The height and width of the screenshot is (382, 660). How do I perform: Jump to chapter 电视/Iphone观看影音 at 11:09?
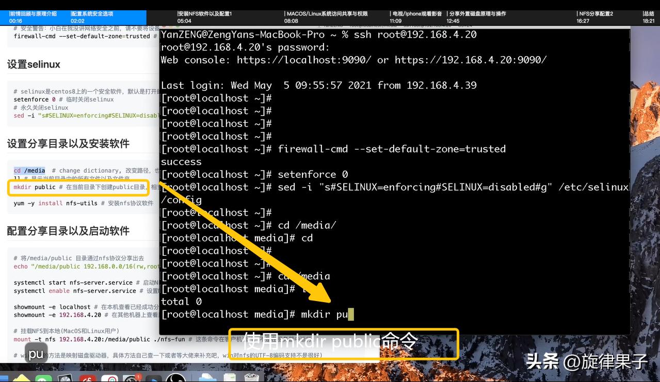pos(416,17)
